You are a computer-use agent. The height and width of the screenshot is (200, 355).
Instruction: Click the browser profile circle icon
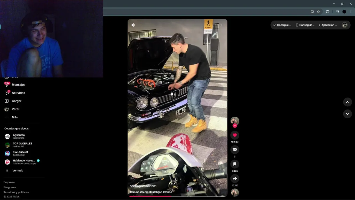pyautogui.click(x=344, y=12)
